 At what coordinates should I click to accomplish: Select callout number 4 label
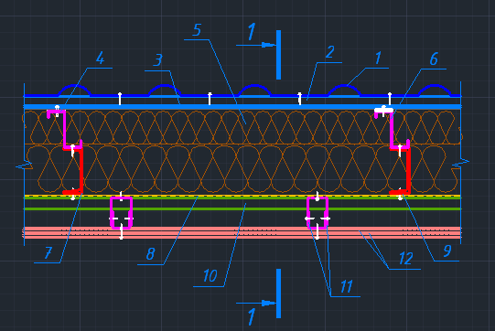[100, 58]
